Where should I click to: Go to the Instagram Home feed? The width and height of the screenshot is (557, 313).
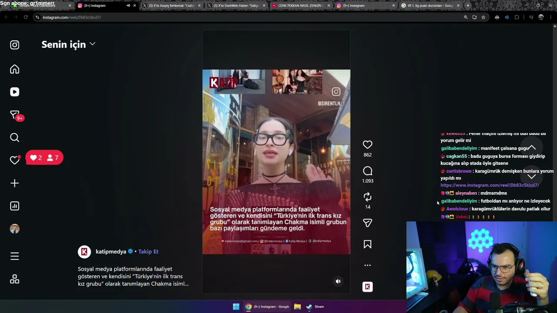point(15,70)
